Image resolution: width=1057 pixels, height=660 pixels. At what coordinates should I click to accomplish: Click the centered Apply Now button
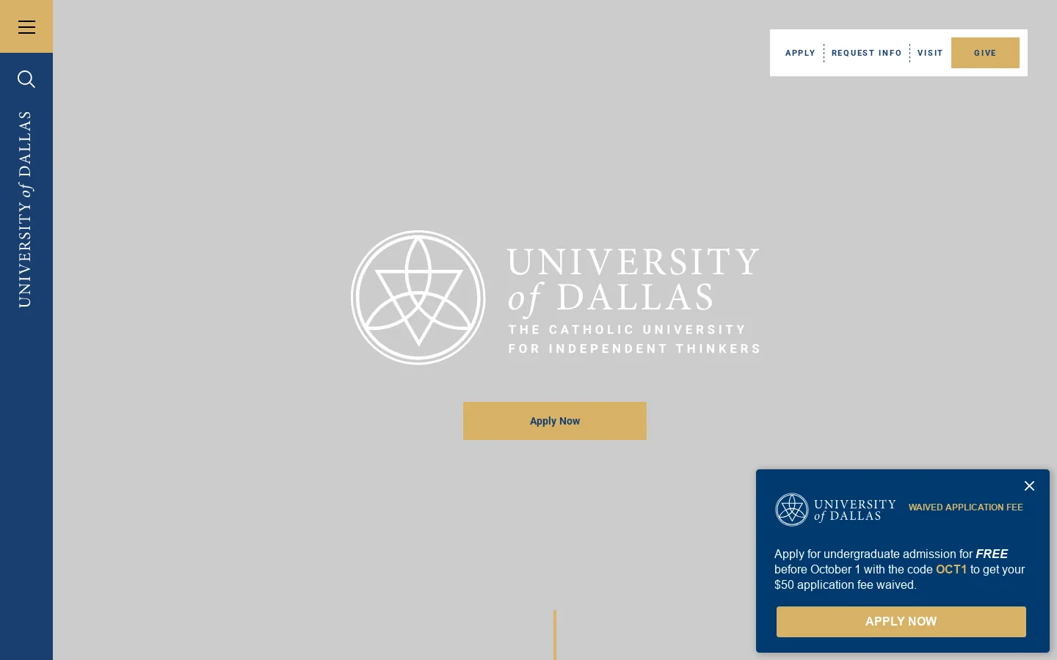[x=555, y=421]
